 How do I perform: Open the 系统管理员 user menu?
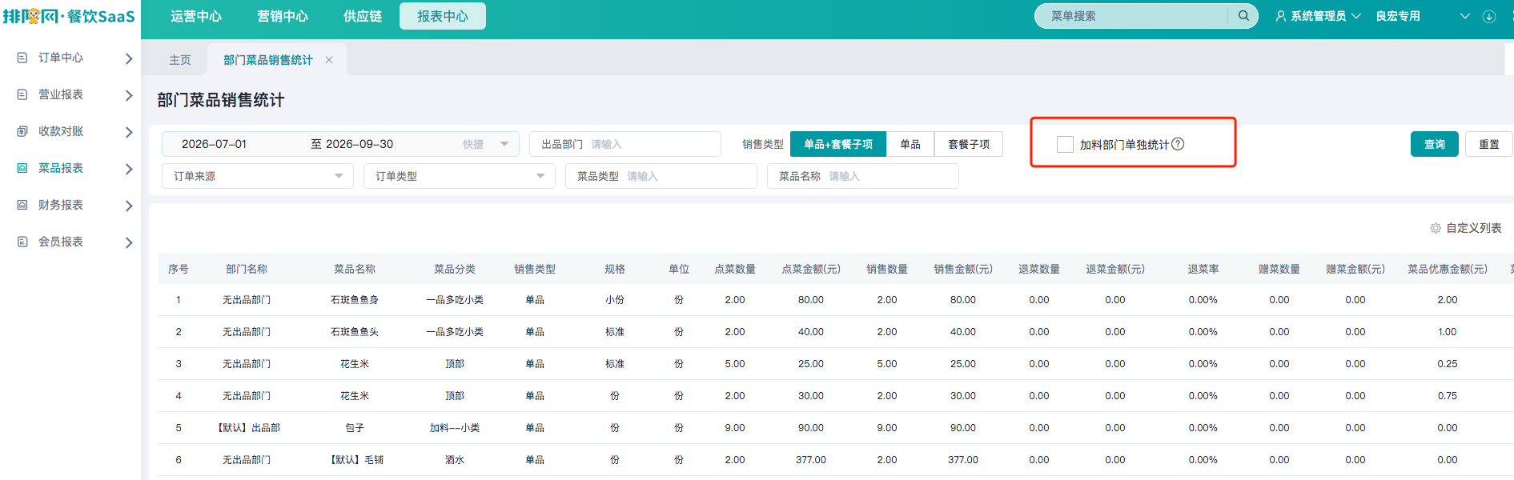point(1318,16)
